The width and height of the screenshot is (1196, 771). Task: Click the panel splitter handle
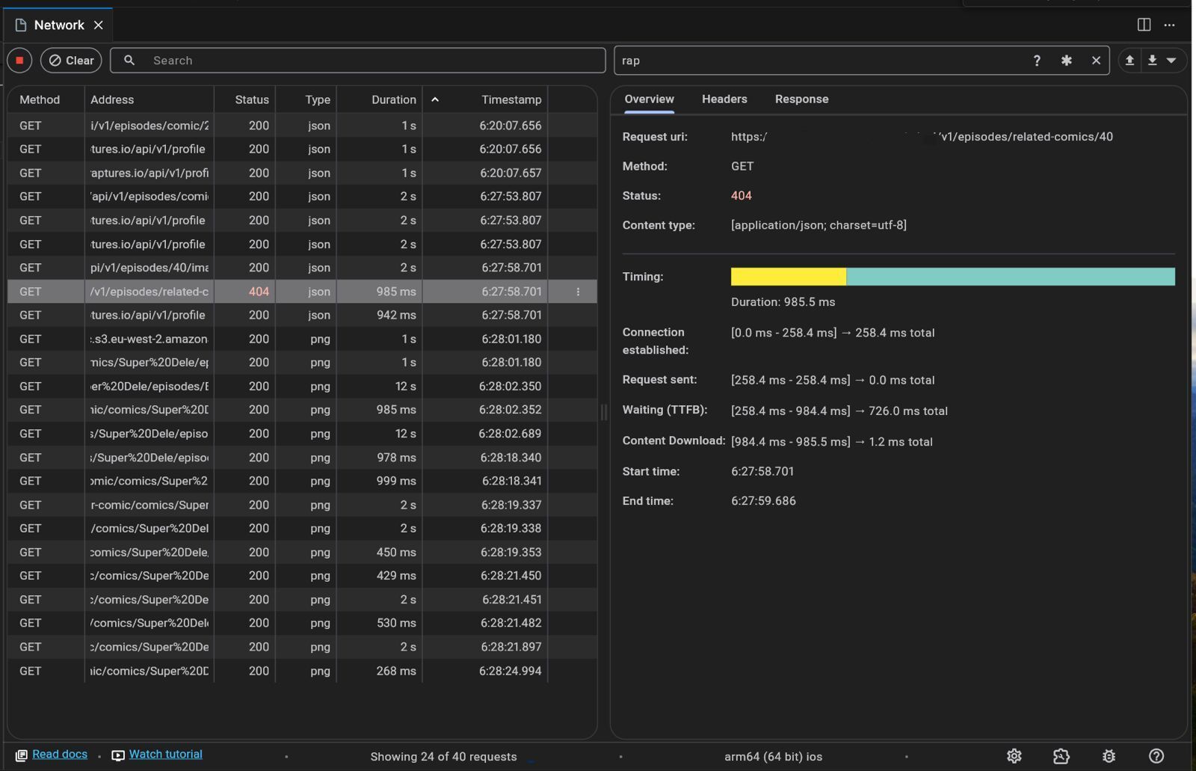[x=604, y=412]
